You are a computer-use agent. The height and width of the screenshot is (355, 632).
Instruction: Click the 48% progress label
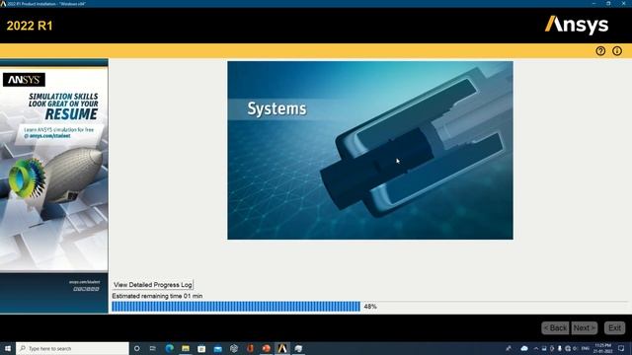point(370,307)
